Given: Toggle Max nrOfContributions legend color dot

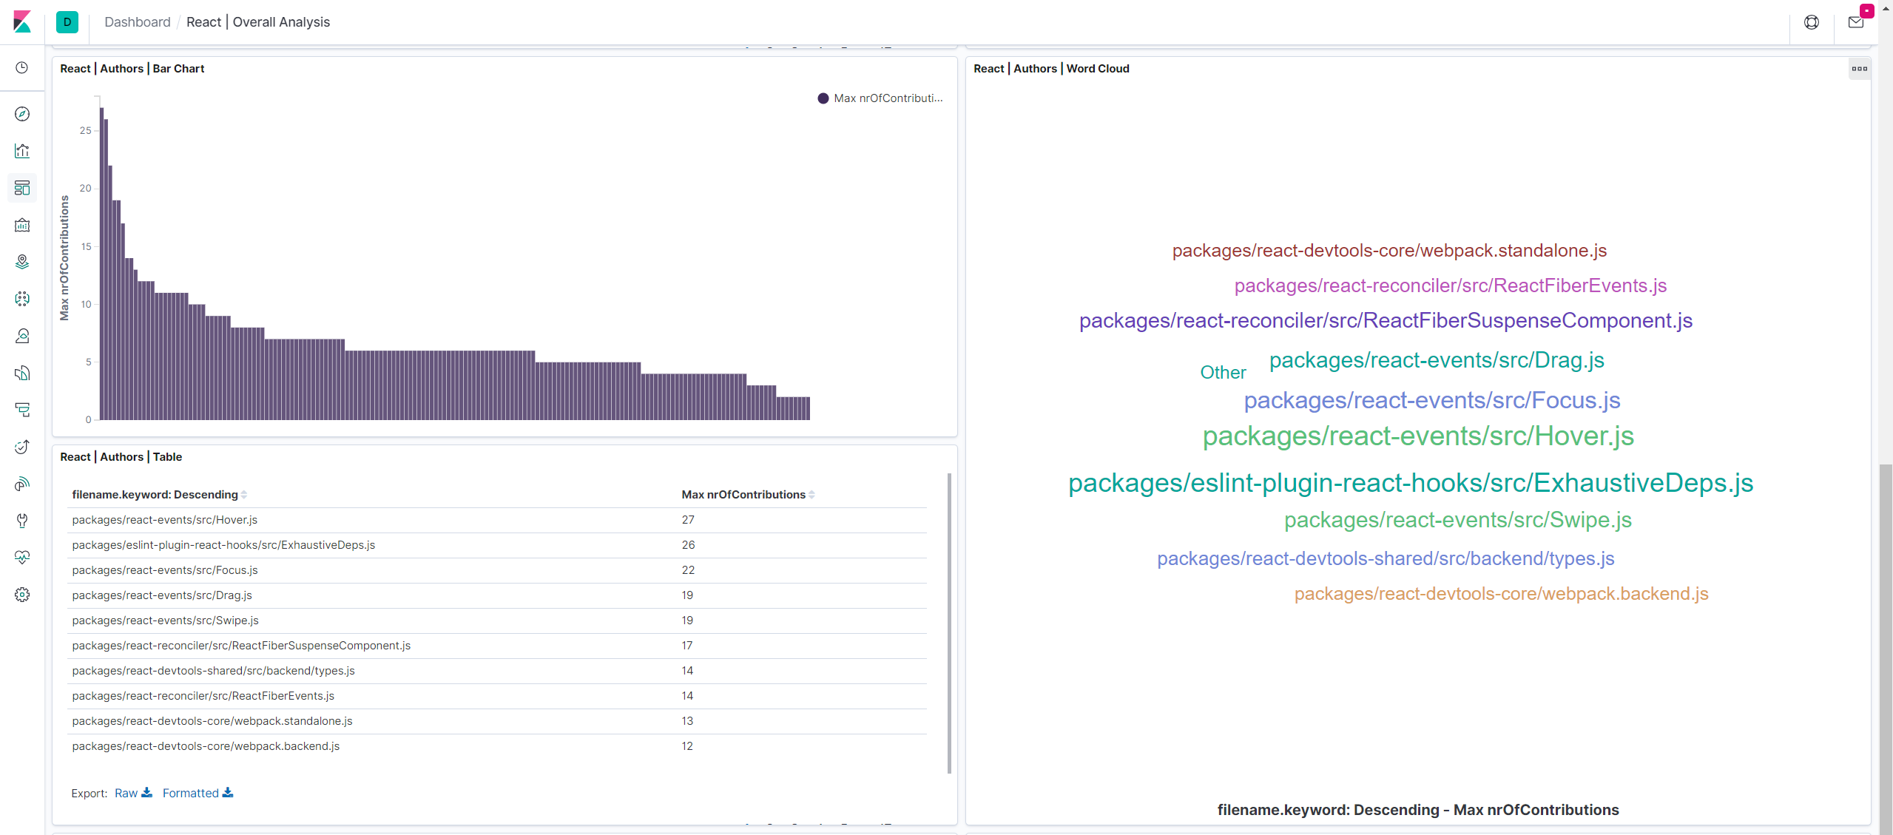Looking at the screenshot, I should (x=823, y=98).
